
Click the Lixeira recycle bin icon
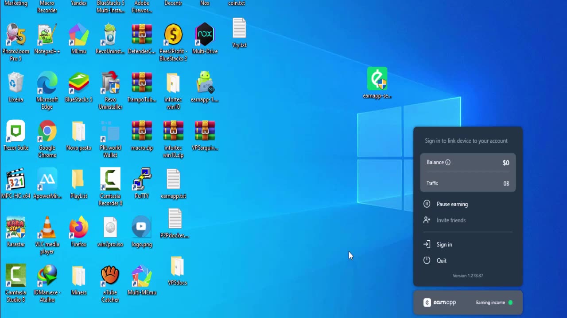tap(16, 87)
